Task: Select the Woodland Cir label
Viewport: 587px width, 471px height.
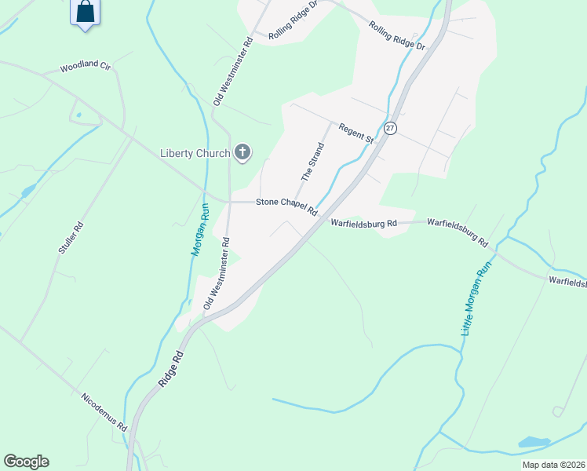Action: pos(86,66)
